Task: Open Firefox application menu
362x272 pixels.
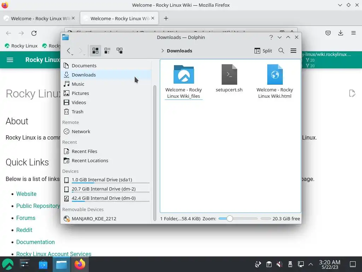Action: pyautogui.click(x=354, y=33)
